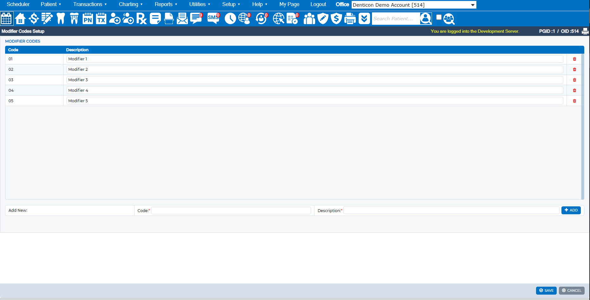Viewport: 590px width, 300px height.
Task: Open My Page menu item
Action: coord(289,4)
